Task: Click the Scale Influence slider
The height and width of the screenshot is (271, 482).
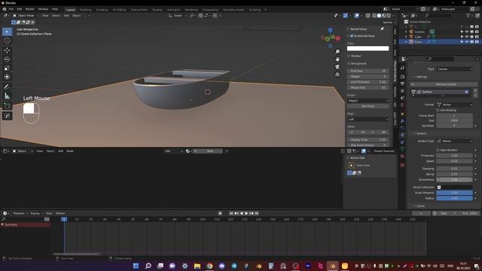Action: pyautogui.click(x=454, y=193)
